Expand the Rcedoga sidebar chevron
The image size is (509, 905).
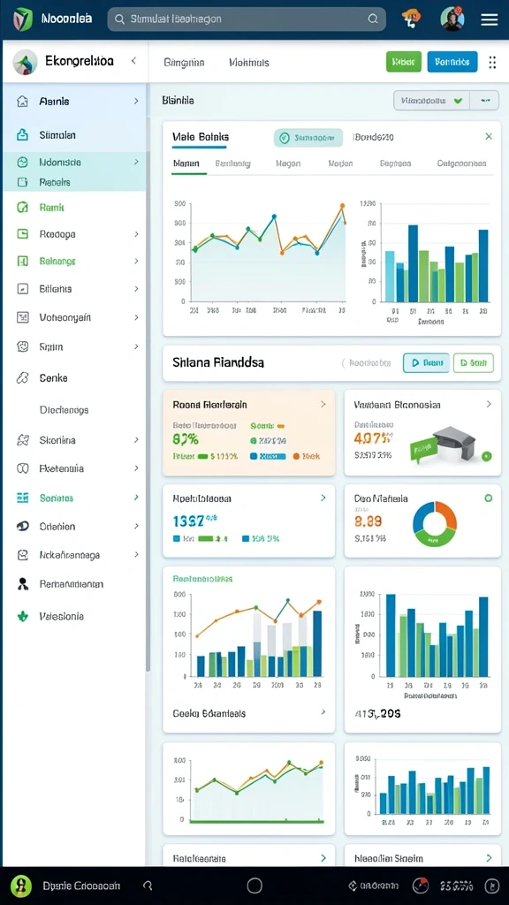pyautogui.click(x=136, y=234)
